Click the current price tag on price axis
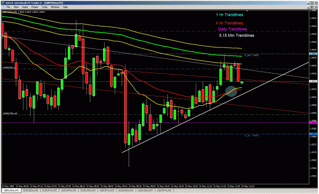 coord(313,81)
